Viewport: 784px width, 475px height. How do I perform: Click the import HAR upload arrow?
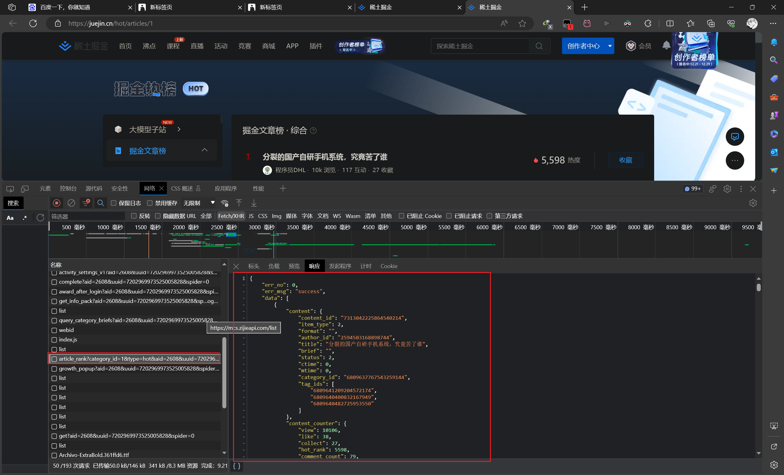239,203
